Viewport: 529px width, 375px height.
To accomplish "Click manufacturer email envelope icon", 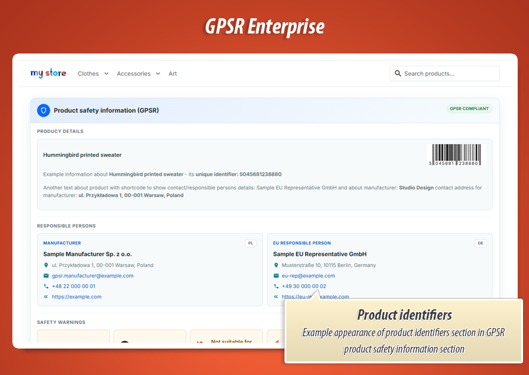I will click(x=46, y=276).
